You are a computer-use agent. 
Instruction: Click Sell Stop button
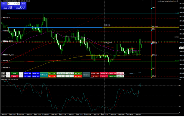point(78,76)
